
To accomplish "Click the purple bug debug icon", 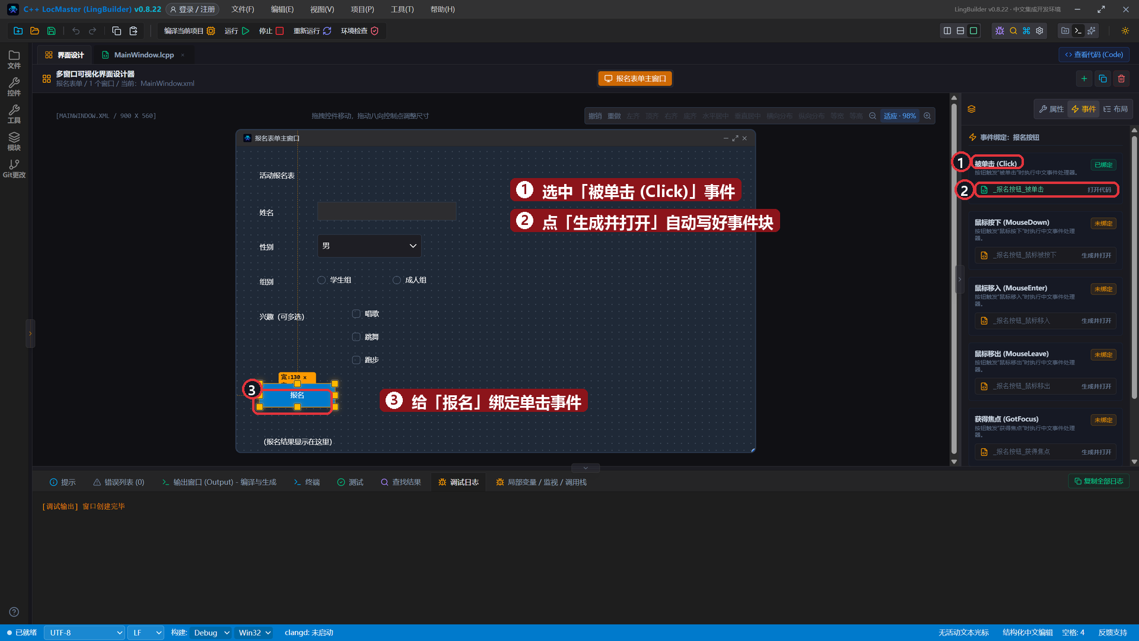I will pyautogui.click(x=1000, y=31).
